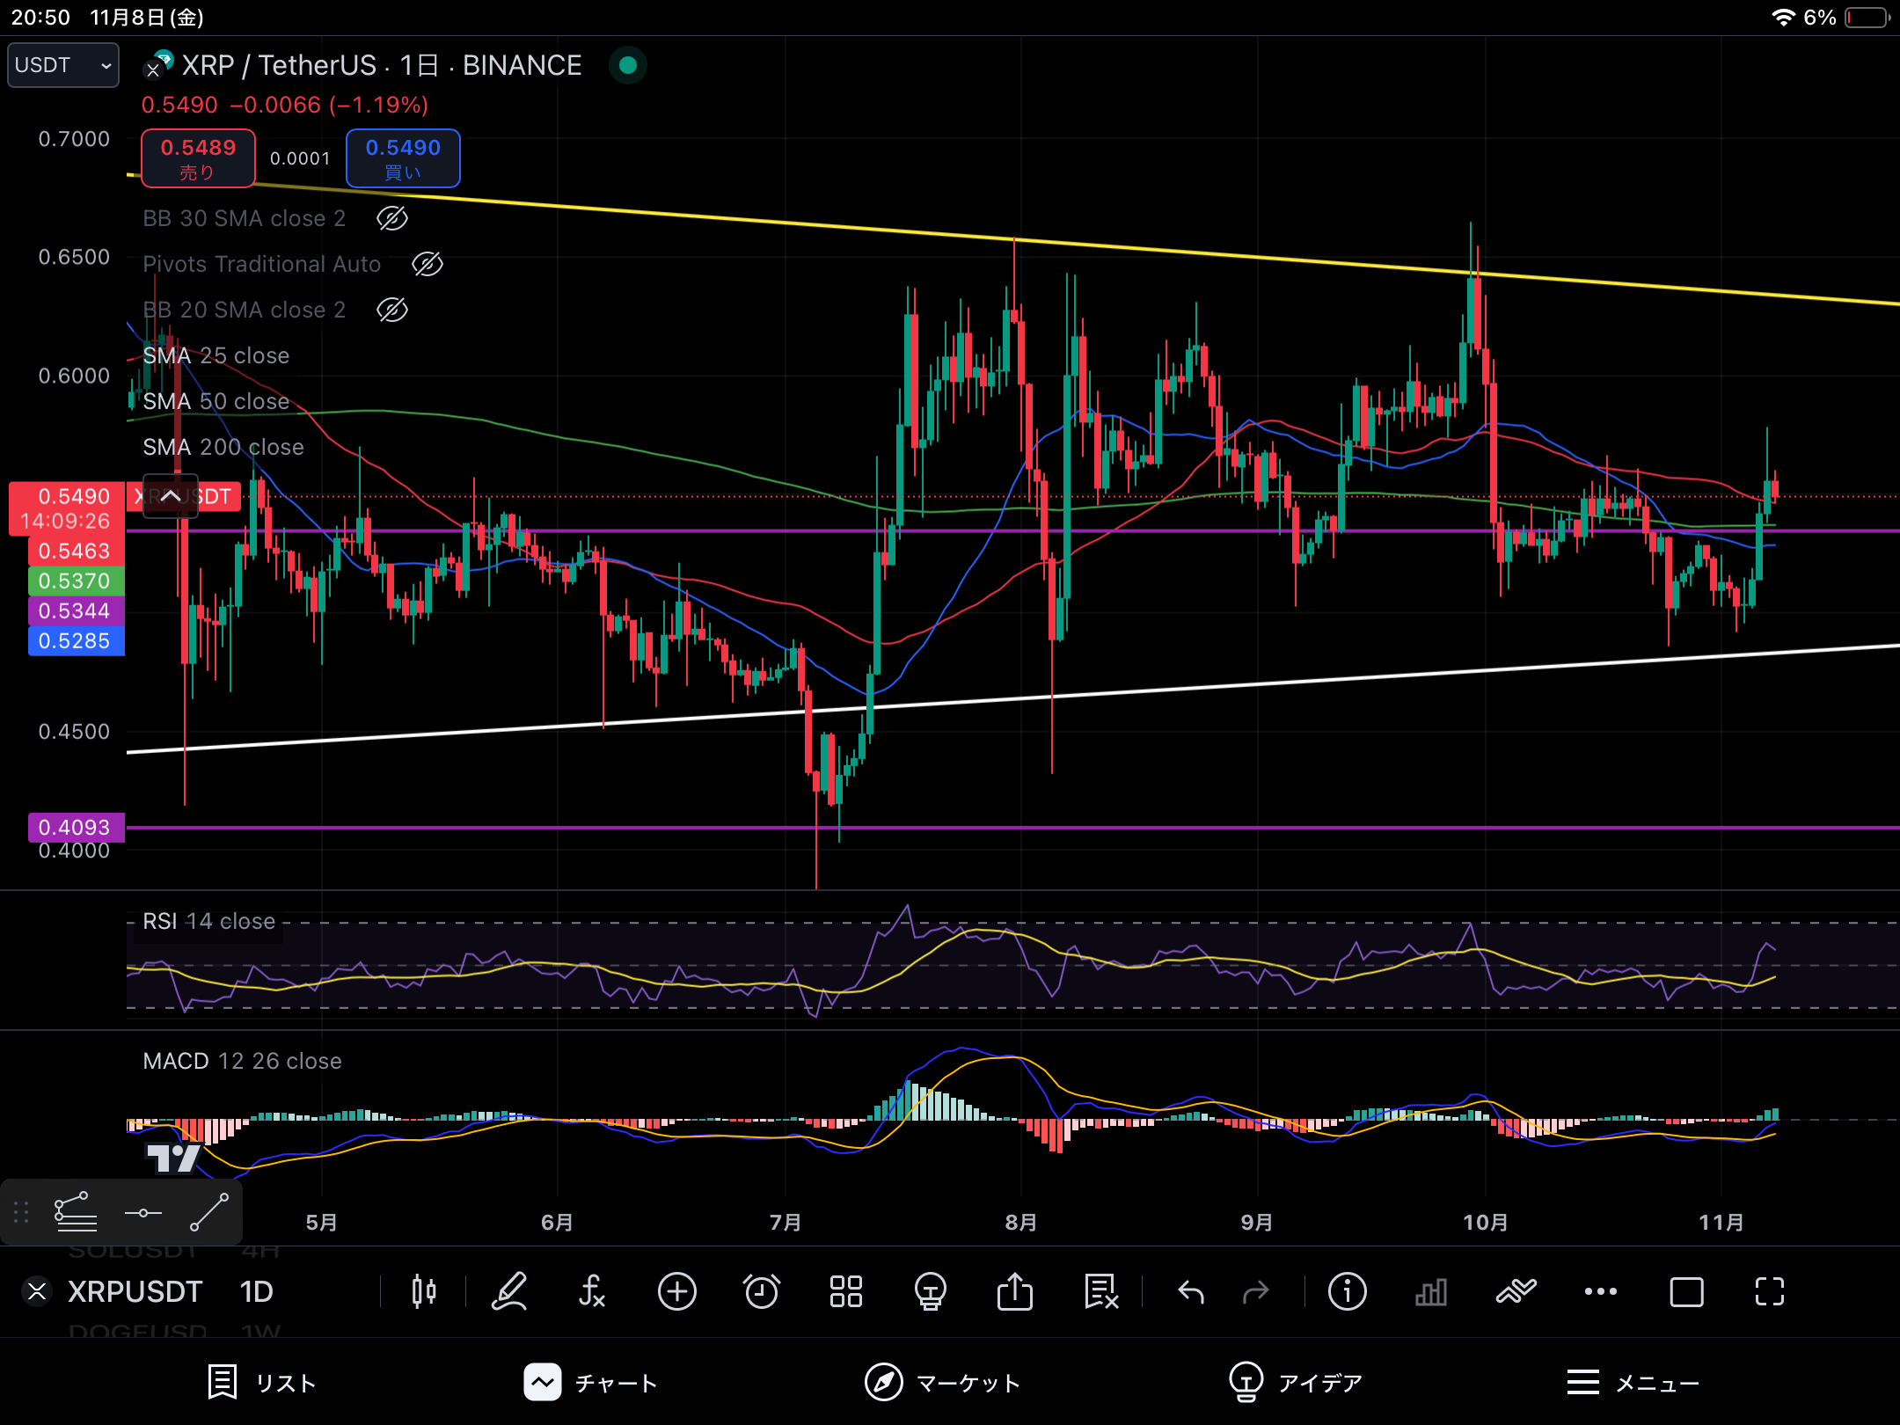Open the status bar battery indicator
This screenshot has height=1425, width=1900.
click(1867, 18)
